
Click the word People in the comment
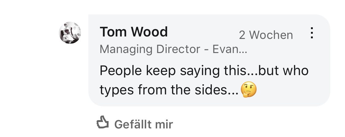[x=121, y=71]
